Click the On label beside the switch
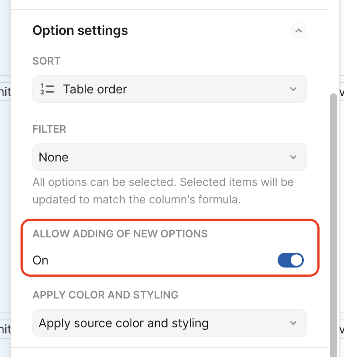This screenshot has height=357, width=344. point(41,260)
